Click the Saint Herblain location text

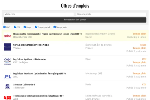[x=99, y=97]
